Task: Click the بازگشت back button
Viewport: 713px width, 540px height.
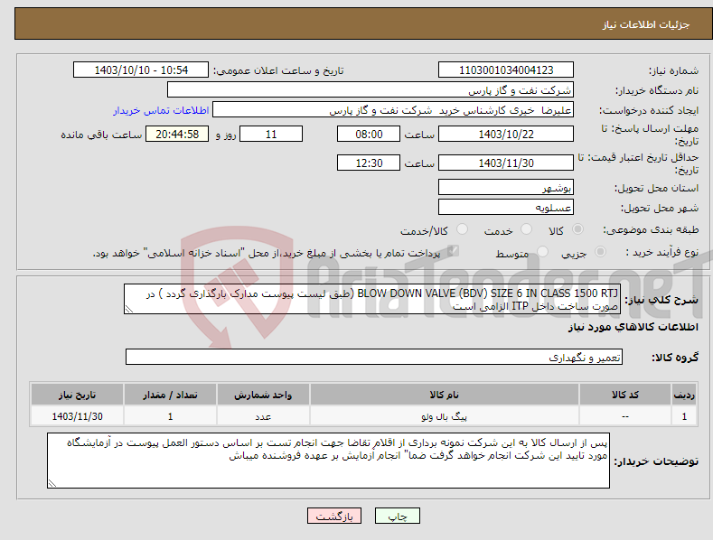Action: point(334,516)
